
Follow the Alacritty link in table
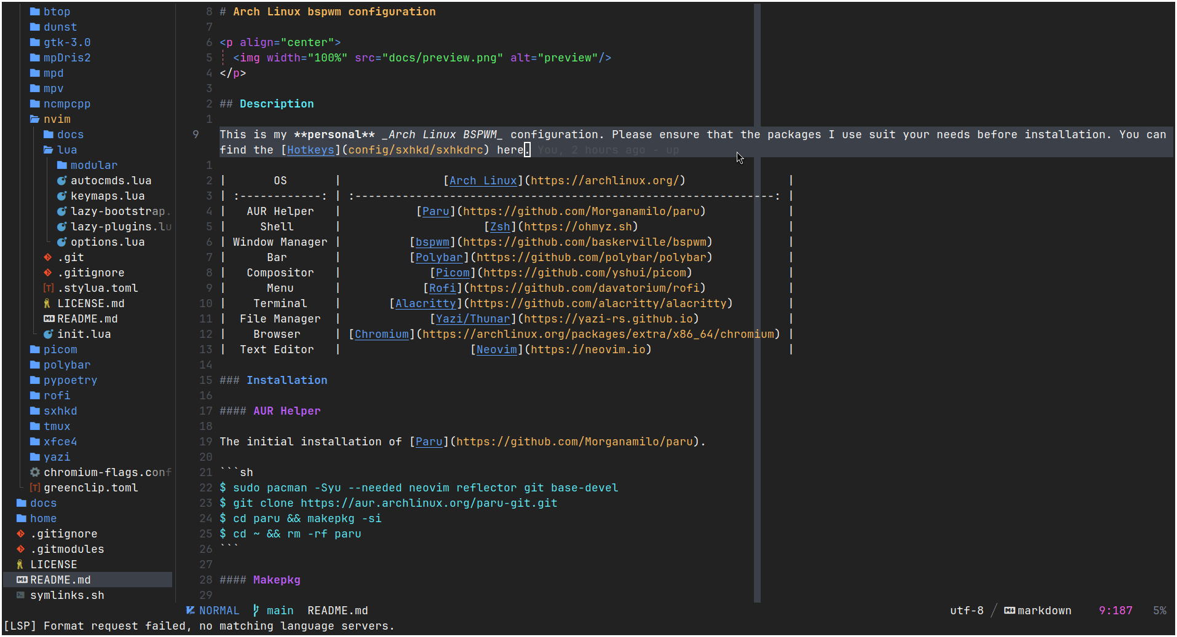(x=426, y=303)
